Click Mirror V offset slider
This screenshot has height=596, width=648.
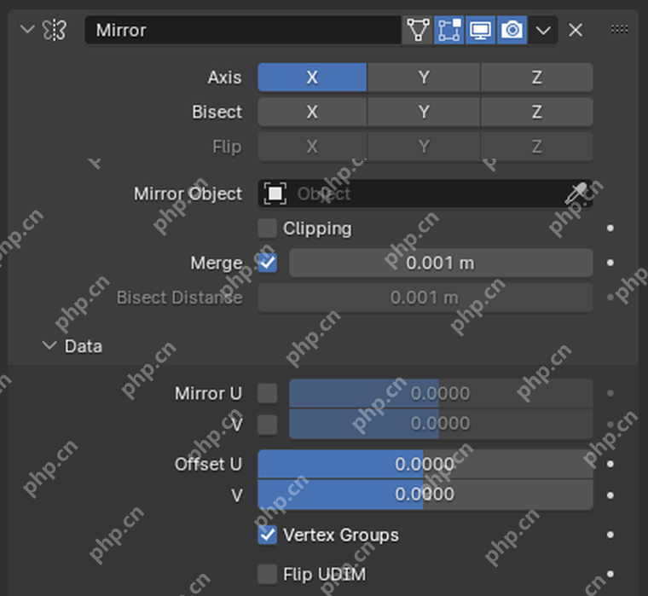441,424
